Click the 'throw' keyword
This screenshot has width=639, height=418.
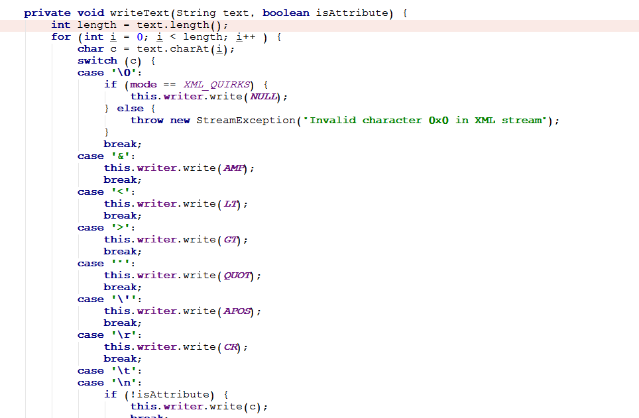146,121
